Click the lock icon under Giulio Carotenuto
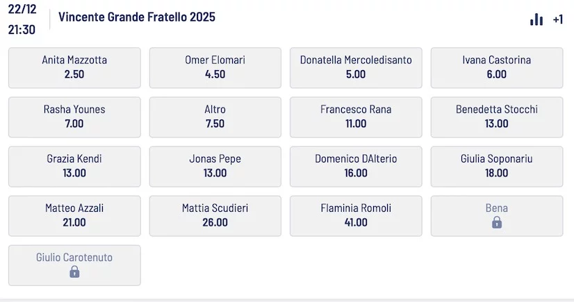The height and width of the screenshot is (302, 574). point(74,272)
